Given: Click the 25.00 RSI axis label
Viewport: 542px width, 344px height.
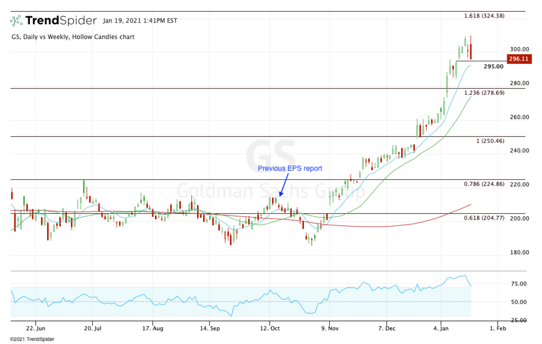Looking at the screenshot, I should pyautogui.click(x=519, y=320).
